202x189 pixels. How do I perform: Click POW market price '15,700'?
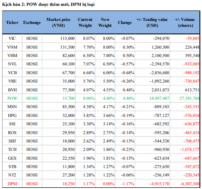pos(69,98)
